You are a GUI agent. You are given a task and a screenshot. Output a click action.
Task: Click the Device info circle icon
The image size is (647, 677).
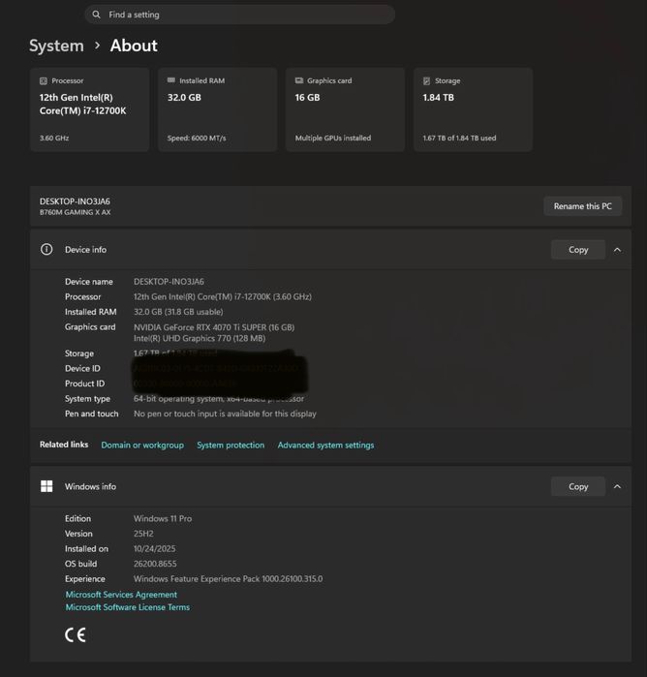pyautogui.click(x=46, y=249)
